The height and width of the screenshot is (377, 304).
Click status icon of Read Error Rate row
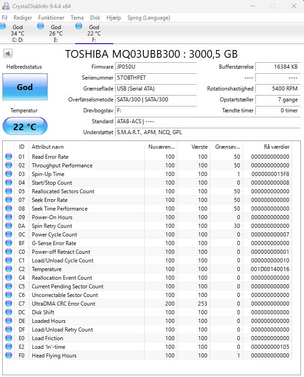click(9, 156)
